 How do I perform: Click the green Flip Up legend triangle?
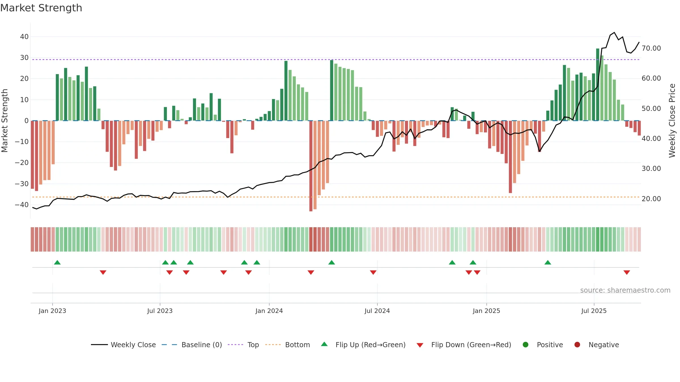click(324, 344)
